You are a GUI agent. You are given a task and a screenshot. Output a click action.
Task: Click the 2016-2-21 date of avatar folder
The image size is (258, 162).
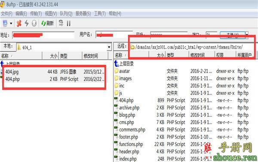point(201,71)
